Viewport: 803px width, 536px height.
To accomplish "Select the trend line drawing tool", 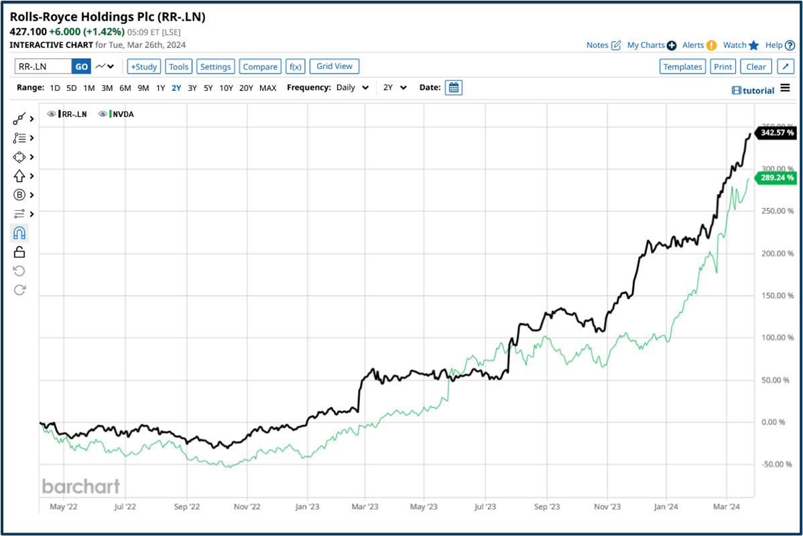I will pos(20,118).
